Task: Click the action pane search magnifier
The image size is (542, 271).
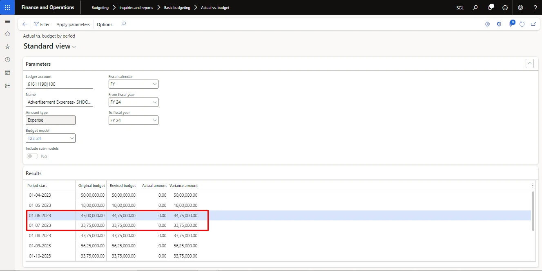Action: (x=124, y=24)
